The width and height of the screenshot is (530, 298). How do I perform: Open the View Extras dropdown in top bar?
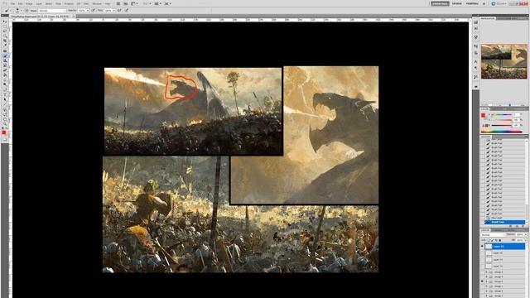(x=134, y=3)
